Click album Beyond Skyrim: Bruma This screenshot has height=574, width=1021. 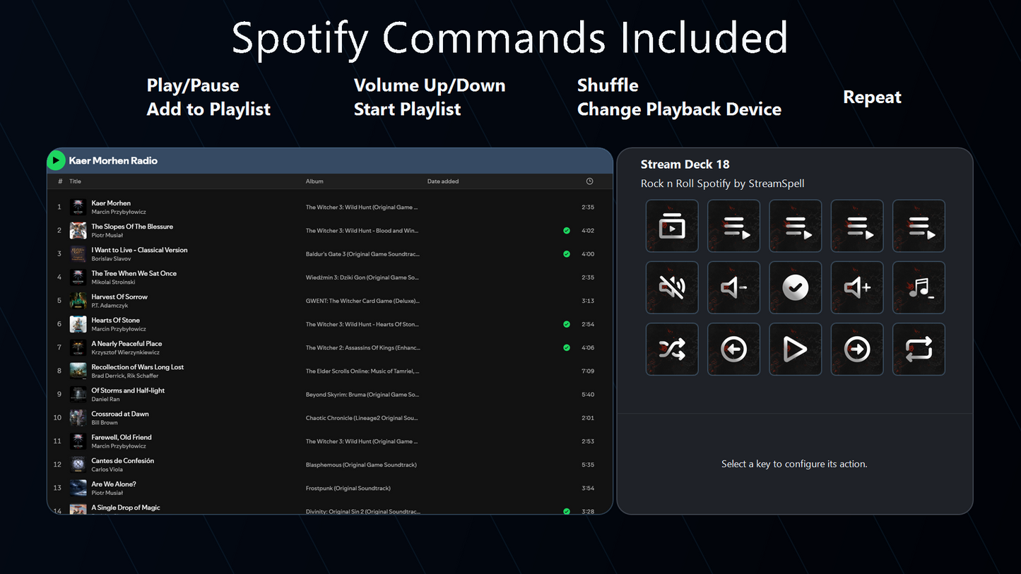point(362,395)
